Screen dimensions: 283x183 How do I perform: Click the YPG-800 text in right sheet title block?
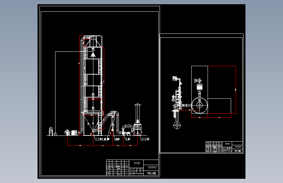(238, 151)
